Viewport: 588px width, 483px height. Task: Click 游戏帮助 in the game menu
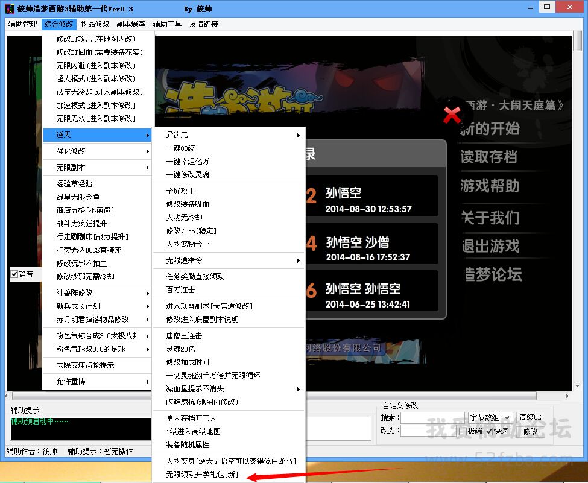coord(490,186)
